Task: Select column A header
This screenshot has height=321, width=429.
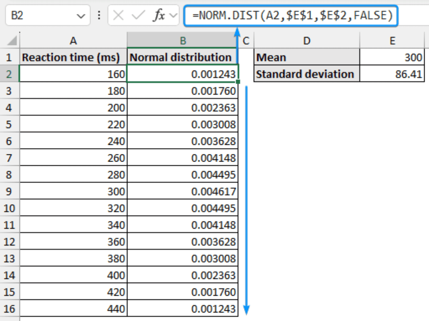Action: (x=73, y=40)
